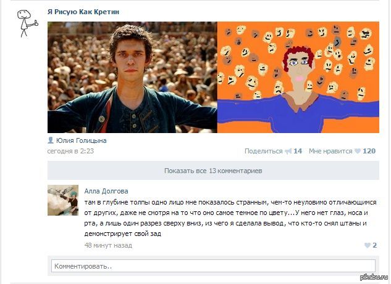Screen dimensions: 391x284
Task: Open the group page Я Рисую Как Кретин
Action: (83, 12)
